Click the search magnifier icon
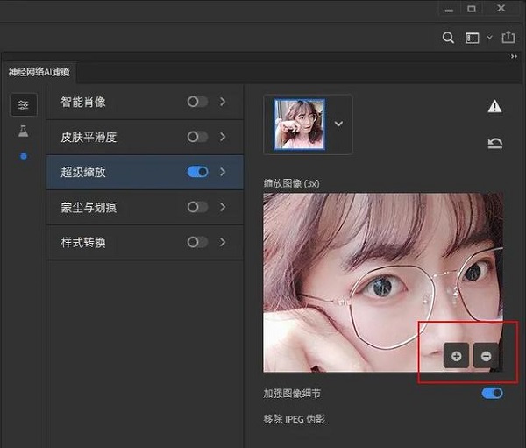Viewport: 526px width, 448px height. [448, 38]
